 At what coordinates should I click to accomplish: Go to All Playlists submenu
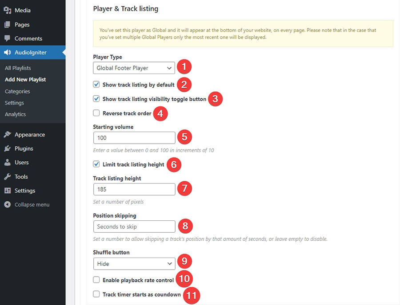click(18, 68)
